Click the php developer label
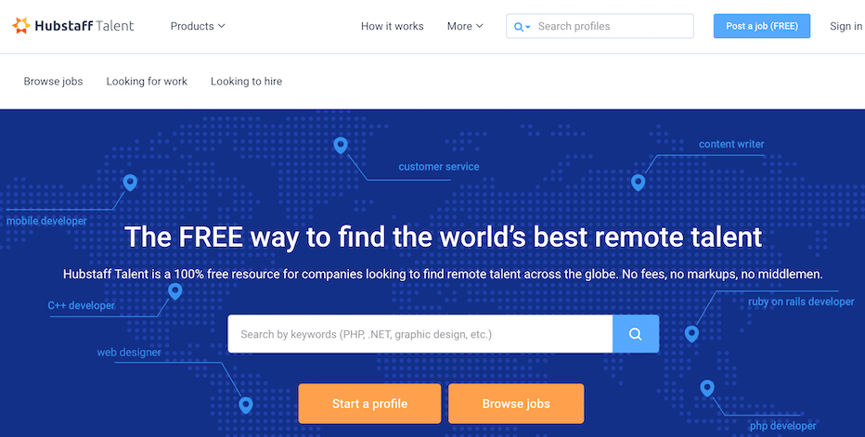The width and height of the screenshot is (865, 437). (x=782, y=426)
